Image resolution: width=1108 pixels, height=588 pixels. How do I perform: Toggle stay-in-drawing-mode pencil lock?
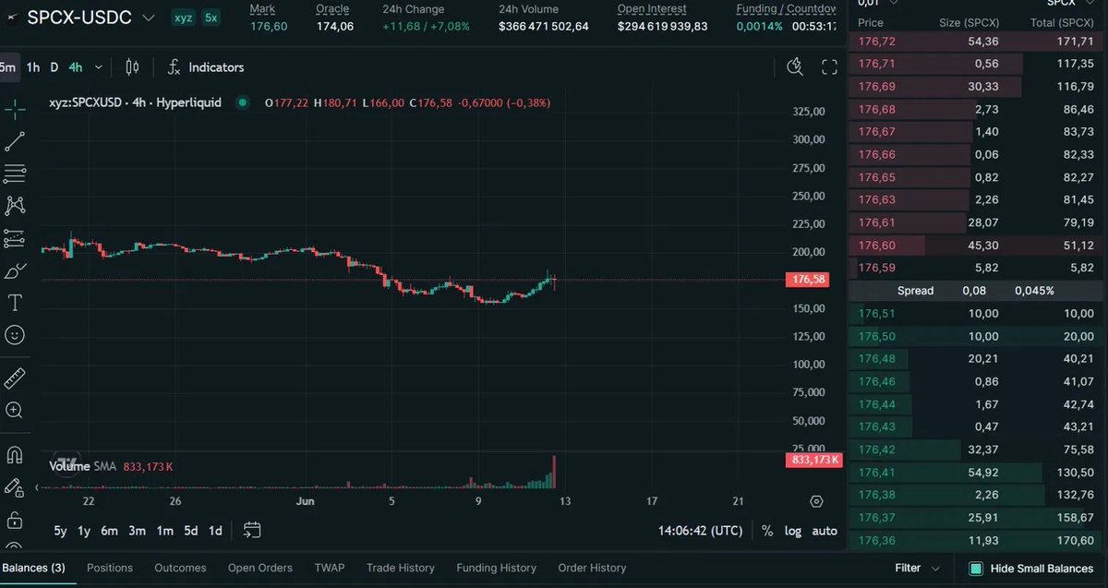point(15,487)
